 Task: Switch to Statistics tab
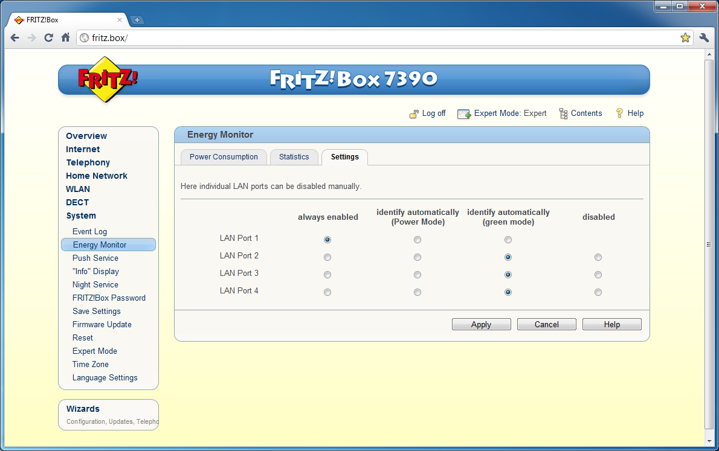tap(294, 157)
